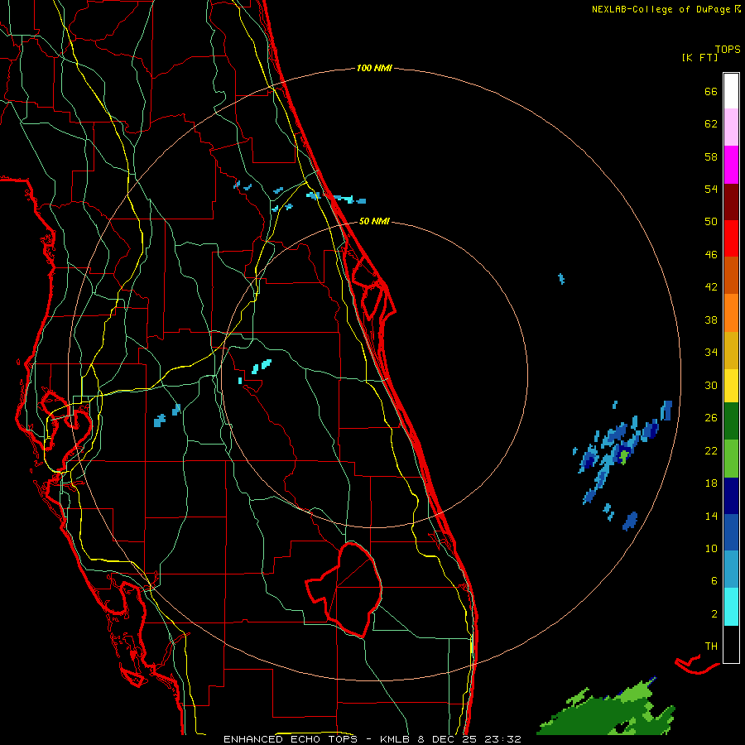Click the 38 legend value

point(711,320)
